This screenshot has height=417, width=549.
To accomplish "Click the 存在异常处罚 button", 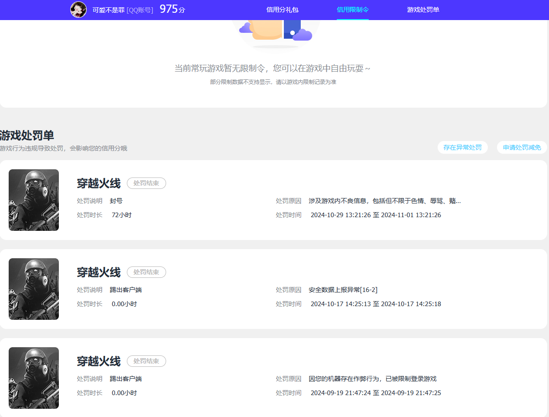I will point(462,147).
